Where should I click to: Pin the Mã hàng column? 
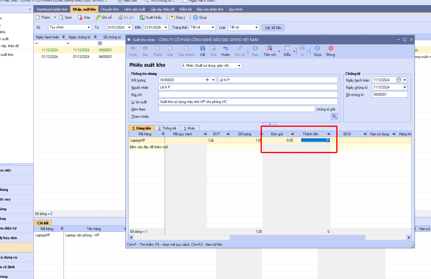(163, 134)
